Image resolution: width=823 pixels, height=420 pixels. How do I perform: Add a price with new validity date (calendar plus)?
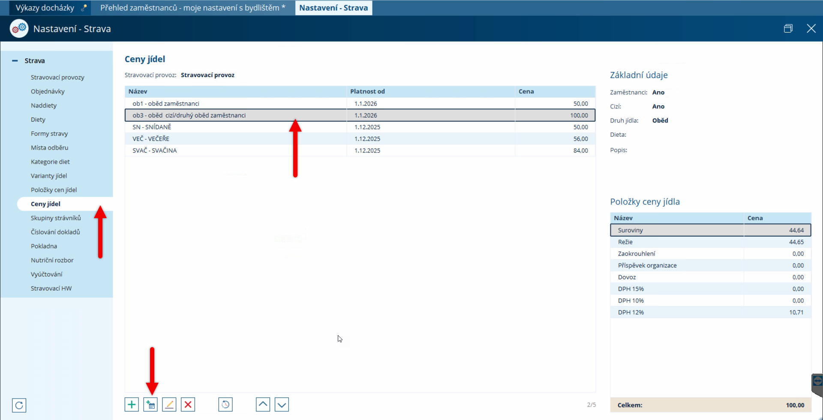tap(150, 404)
